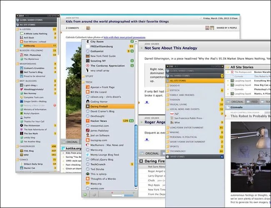
Task: Click star link under Roger Angell story
Action: tap(147, 139)
